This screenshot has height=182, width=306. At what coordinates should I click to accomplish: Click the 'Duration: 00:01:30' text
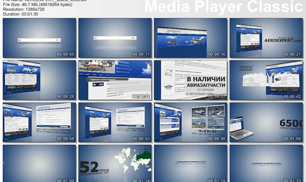pos(21,14)
